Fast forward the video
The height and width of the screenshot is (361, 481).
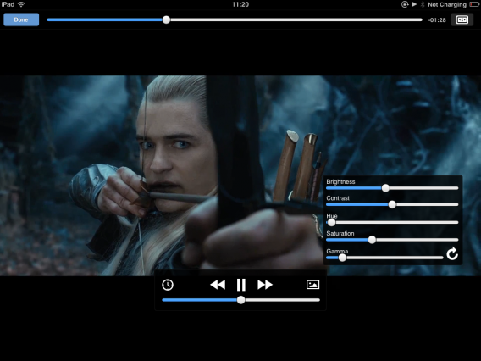(x=265, y=285)
